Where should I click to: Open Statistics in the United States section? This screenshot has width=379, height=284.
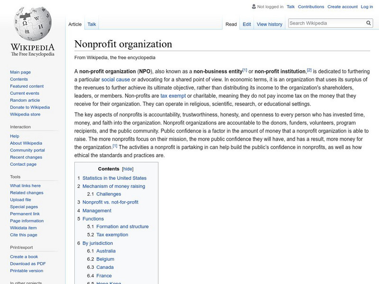(115, 178)
